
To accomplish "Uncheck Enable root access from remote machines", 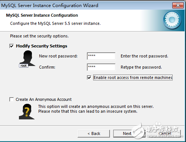I will (89, 77).
